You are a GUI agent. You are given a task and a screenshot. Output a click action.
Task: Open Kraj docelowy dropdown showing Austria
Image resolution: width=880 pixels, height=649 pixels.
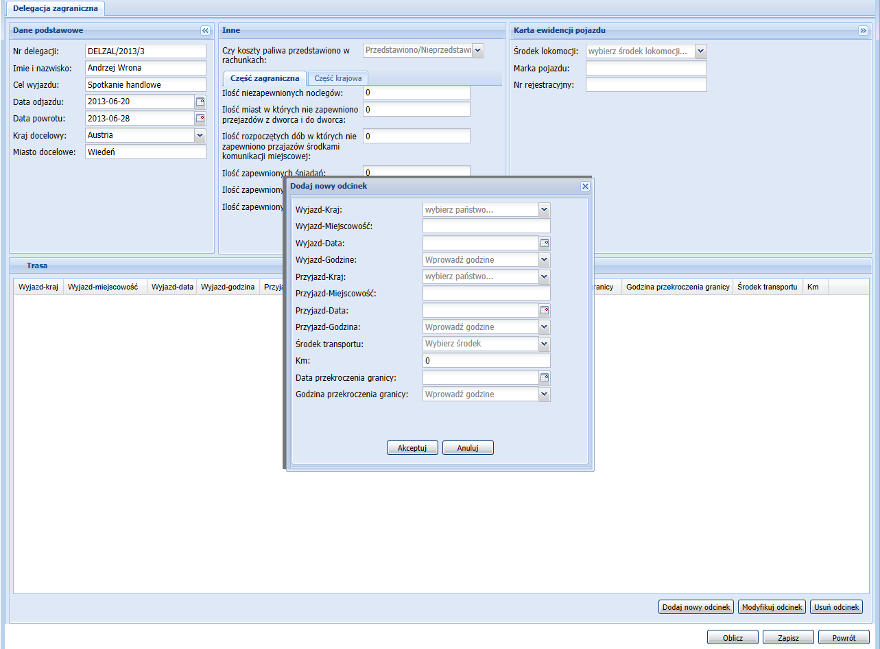[x=200, y=135]
